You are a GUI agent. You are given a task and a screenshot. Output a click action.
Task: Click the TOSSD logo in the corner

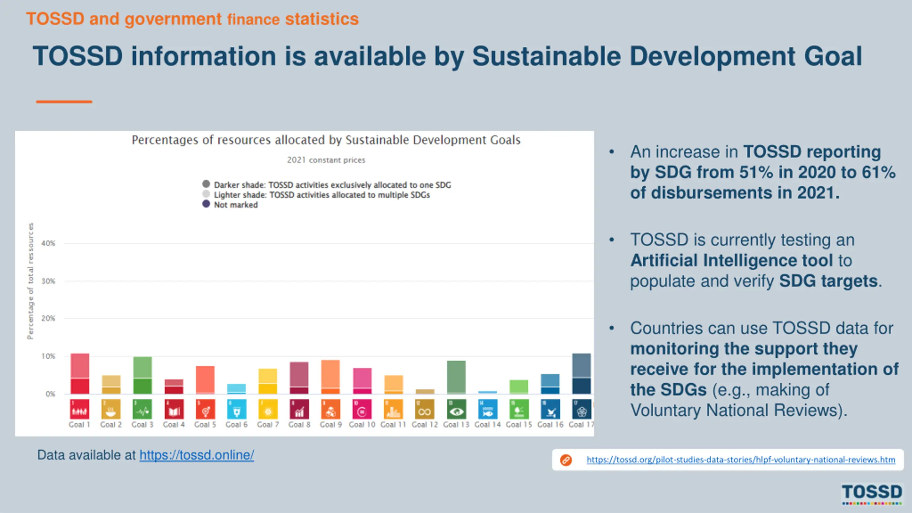tap(872, 494)
